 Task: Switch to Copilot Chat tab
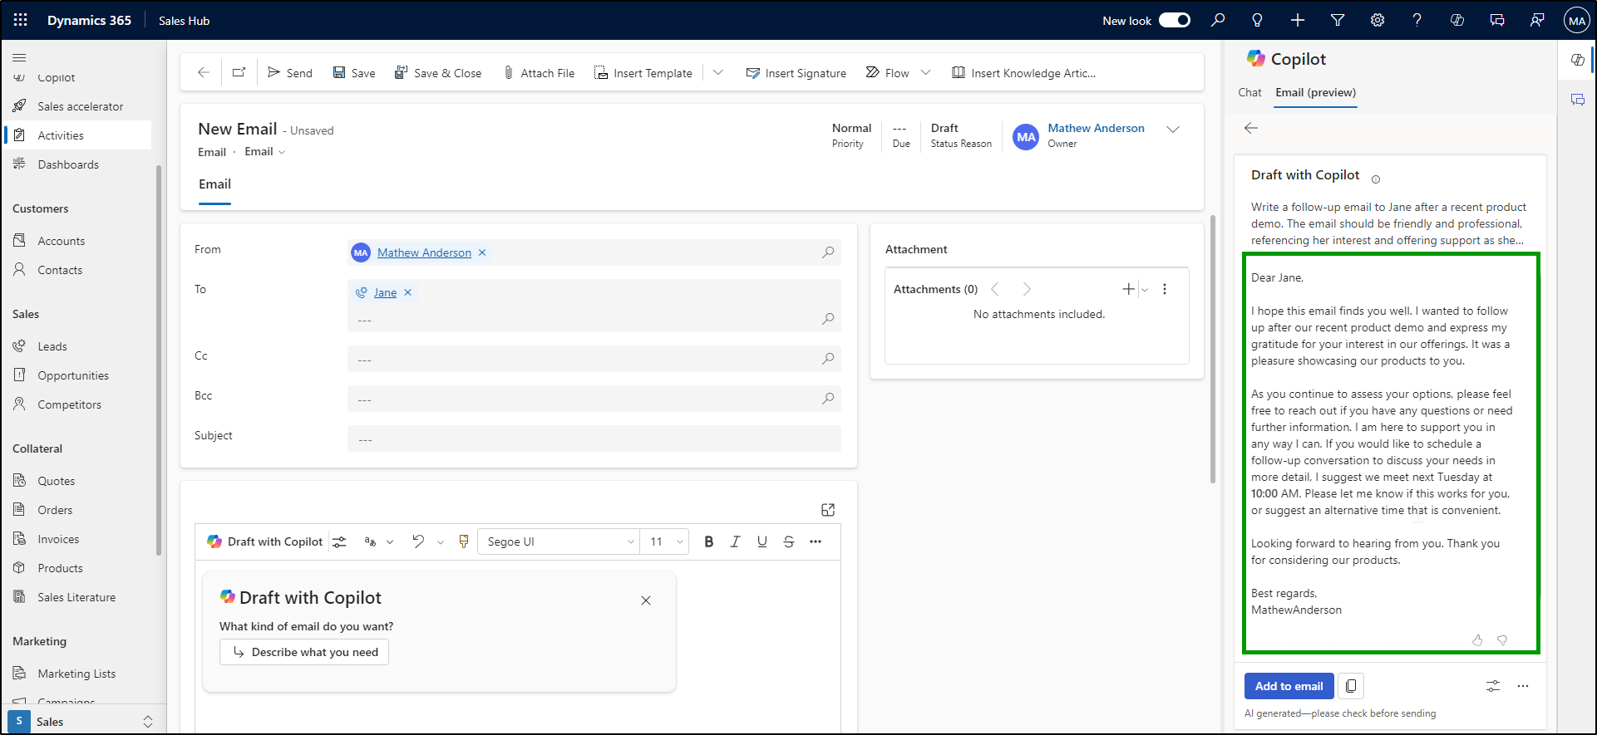(1250, 92)
